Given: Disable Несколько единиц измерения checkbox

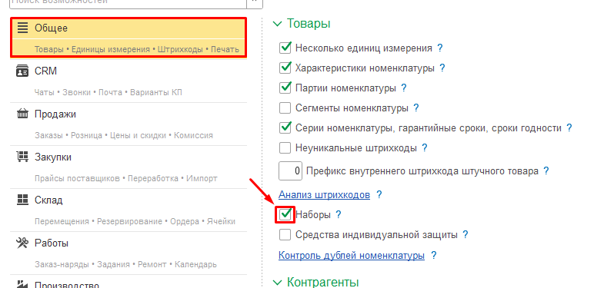Looking at the screenshot, I should point(285,48).
